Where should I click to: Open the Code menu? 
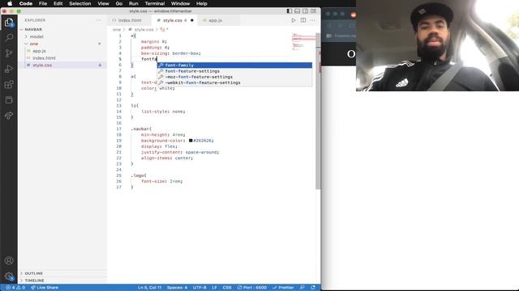pyautogui.click(x=26, y=3)
